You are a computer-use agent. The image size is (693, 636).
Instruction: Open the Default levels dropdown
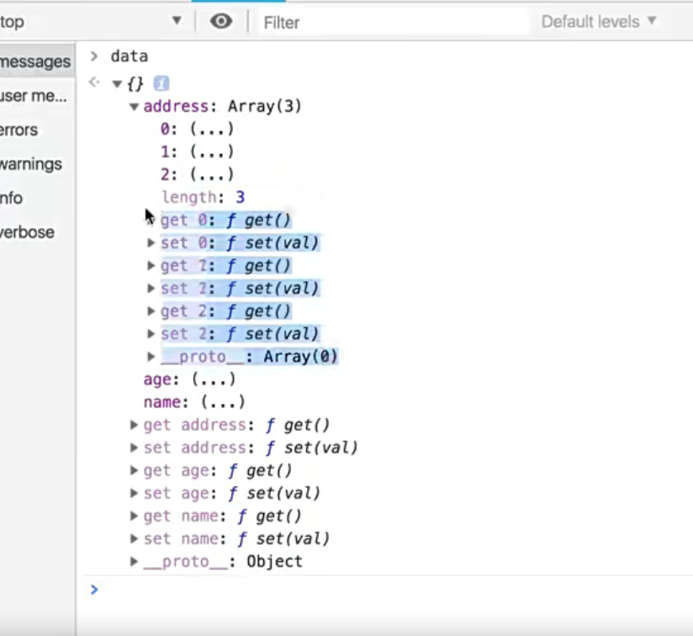point(598,22)
